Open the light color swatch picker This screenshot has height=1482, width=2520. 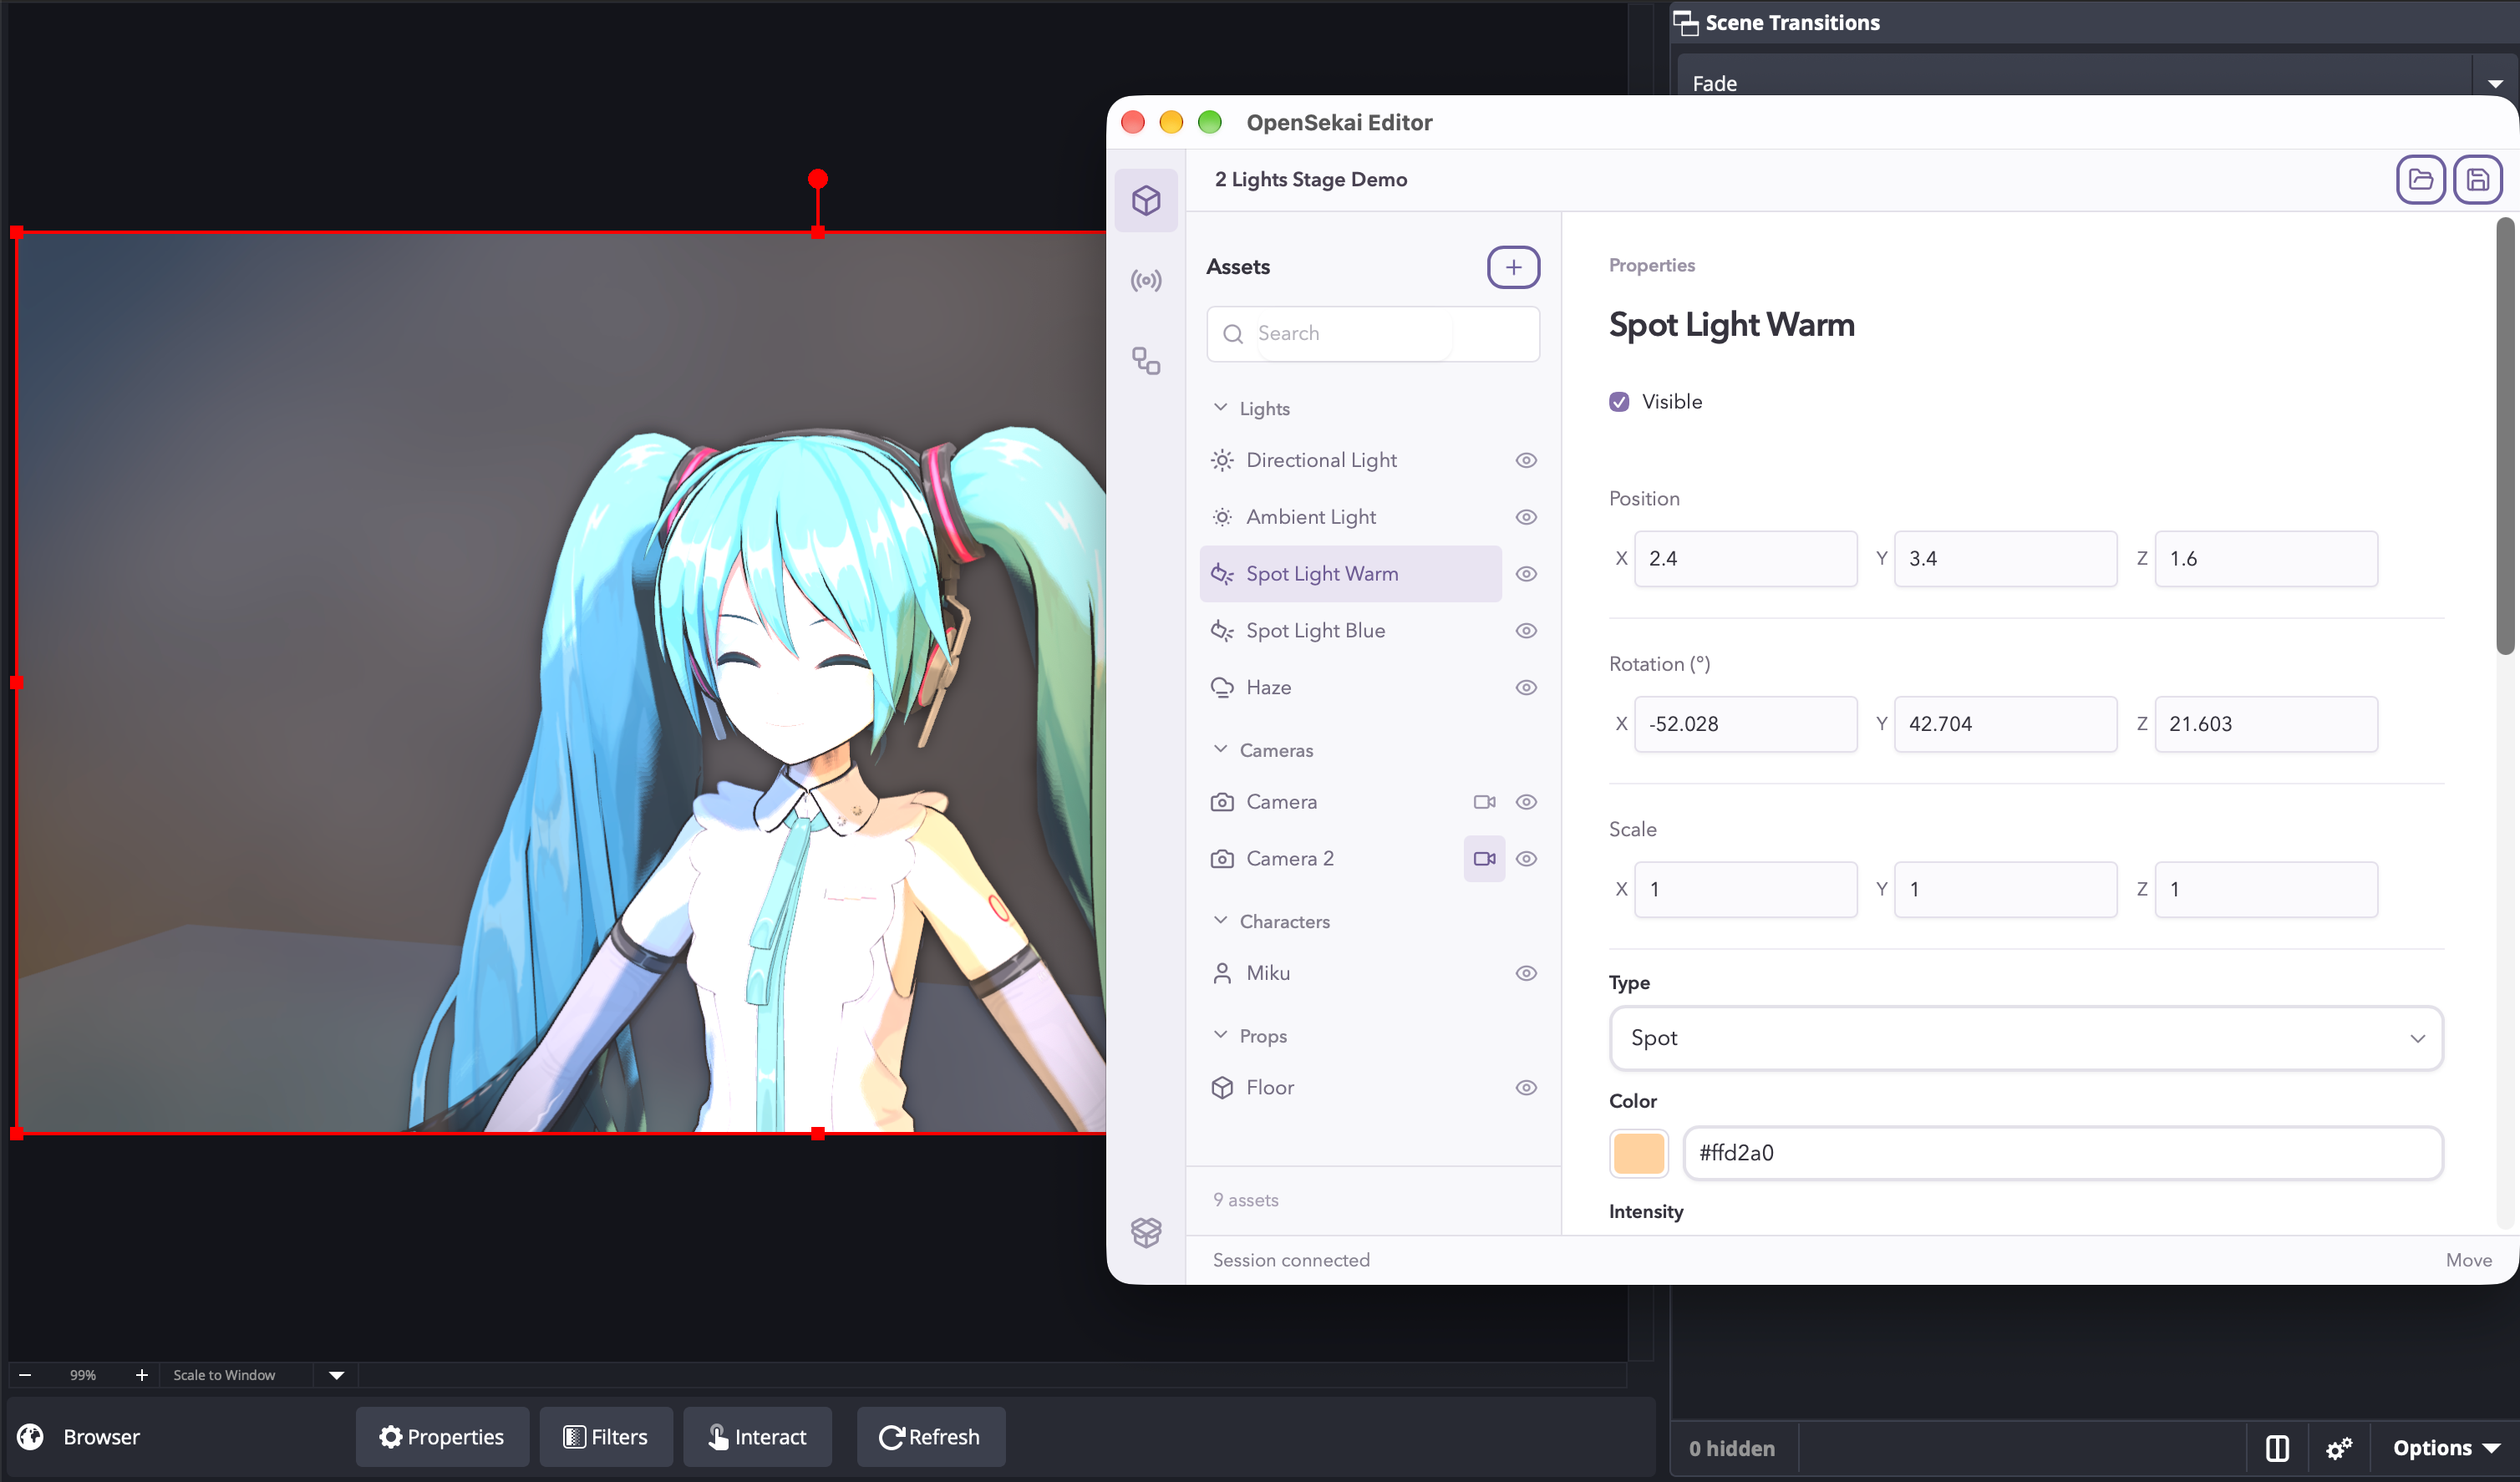[1638, 1153]
